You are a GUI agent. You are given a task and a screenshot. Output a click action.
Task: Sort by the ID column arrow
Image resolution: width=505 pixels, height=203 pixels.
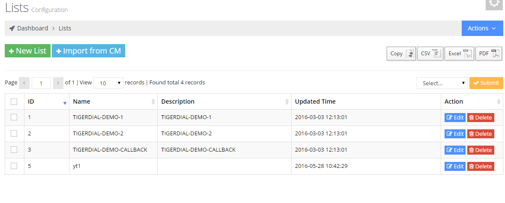tap(65, 102)
